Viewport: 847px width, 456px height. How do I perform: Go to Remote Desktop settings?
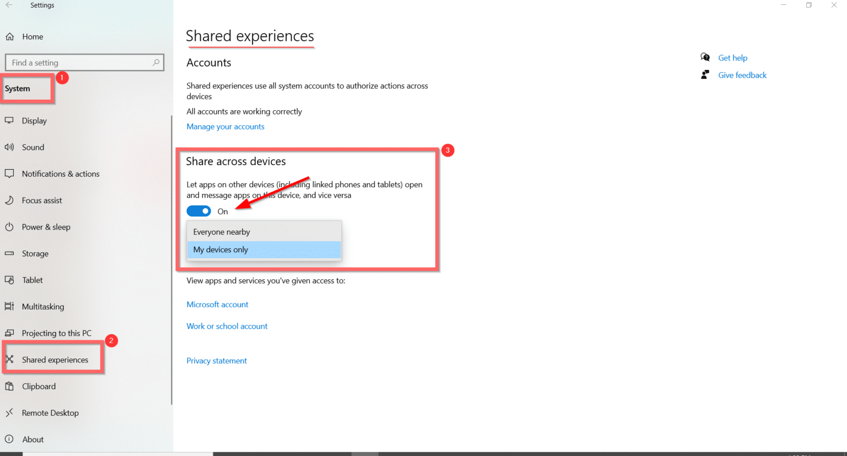(50, 412)
